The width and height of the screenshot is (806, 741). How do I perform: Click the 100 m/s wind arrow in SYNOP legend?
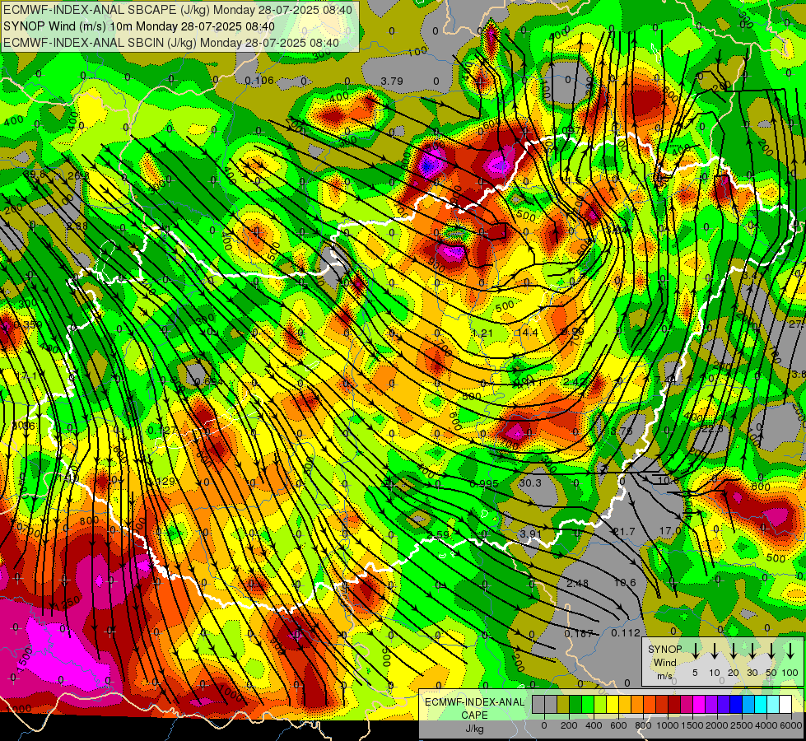click(790, 651)
